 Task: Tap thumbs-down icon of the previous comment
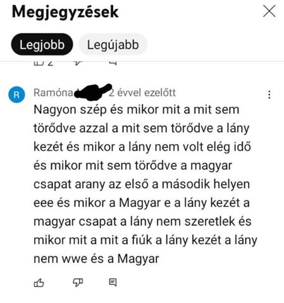[78, 62]
